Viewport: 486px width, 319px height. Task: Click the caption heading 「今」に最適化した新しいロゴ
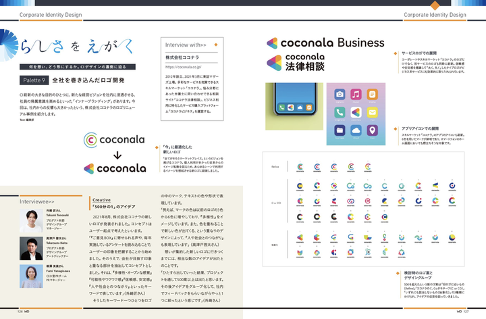[x=178, y=149]
